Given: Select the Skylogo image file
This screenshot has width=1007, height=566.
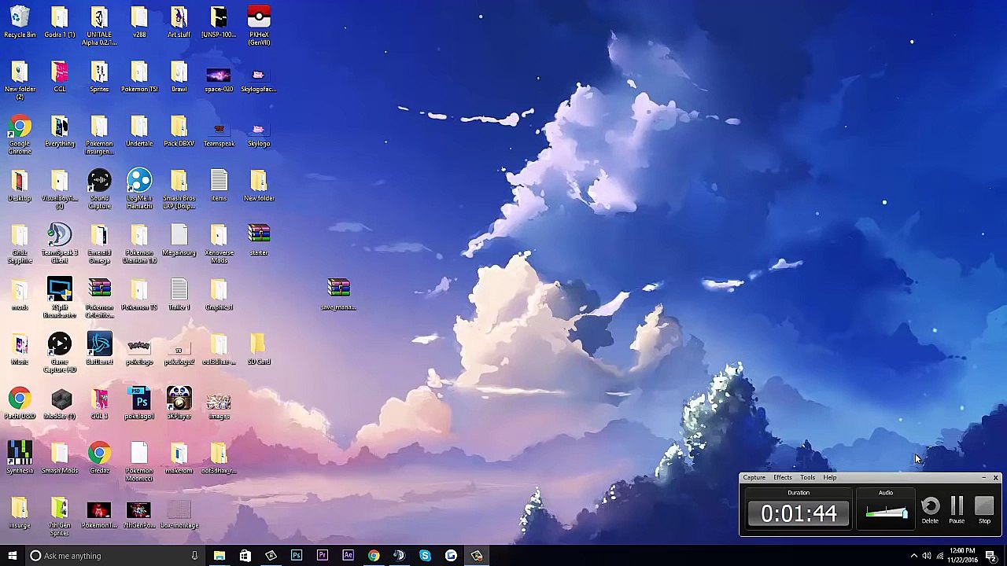Looking at the screenshot, I should (259, 134).
